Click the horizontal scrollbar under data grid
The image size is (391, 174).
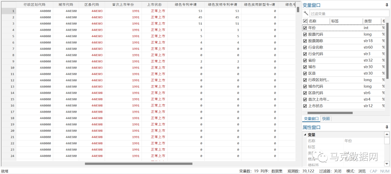[x=139, y=164]
